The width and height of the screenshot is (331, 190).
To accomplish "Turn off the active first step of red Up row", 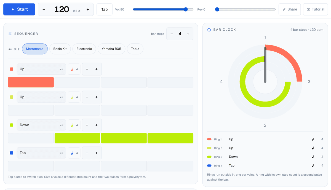I will coord(31,82).
